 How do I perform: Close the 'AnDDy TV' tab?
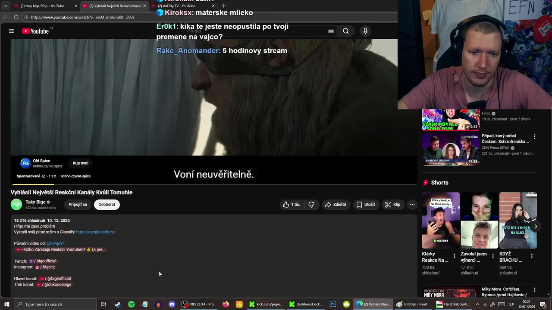(x=213, y=6)
